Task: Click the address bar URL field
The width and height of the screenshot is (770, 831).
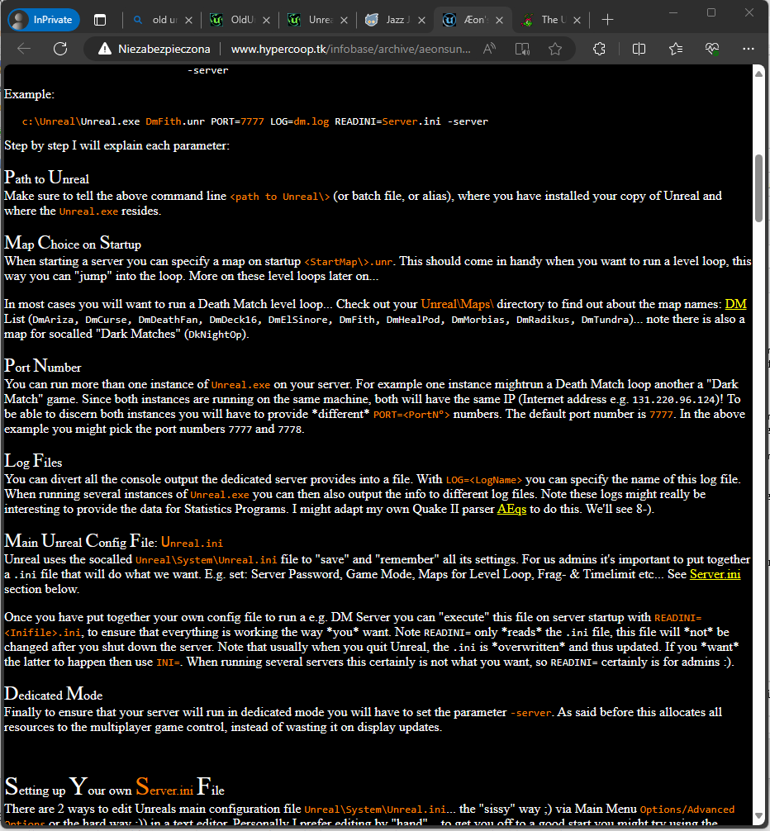Action: coord(350,50)
